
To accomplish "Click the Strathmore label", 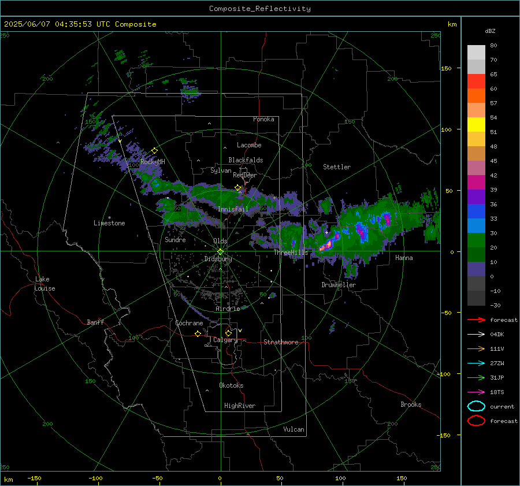I will pos(281,342).
